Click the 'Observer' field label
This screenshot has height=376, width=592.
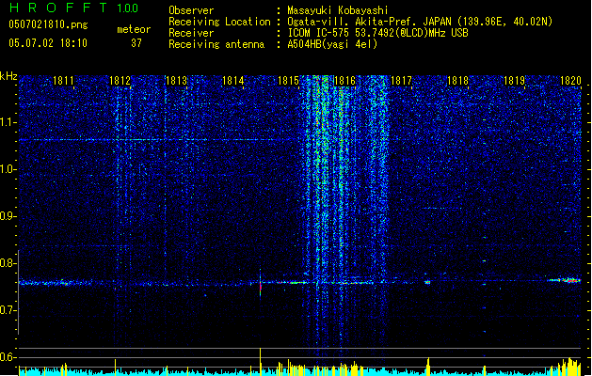pyautogui.click(x=191, y=10)
